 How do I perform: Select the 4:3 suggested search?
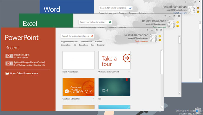(x=75, y=45)
